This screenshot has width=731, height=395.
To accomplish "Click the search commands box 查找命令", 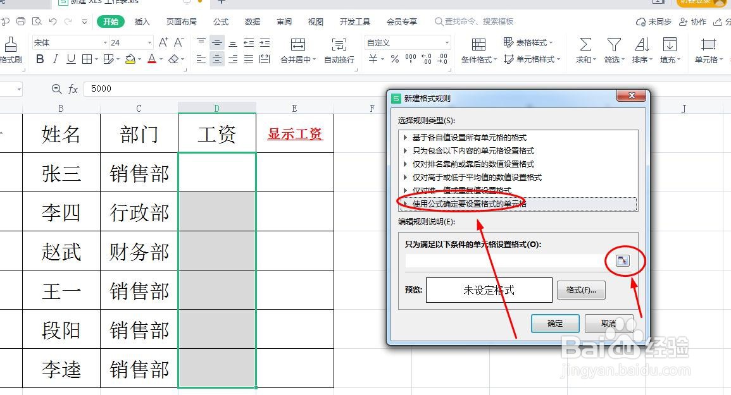I will (474, 21).
